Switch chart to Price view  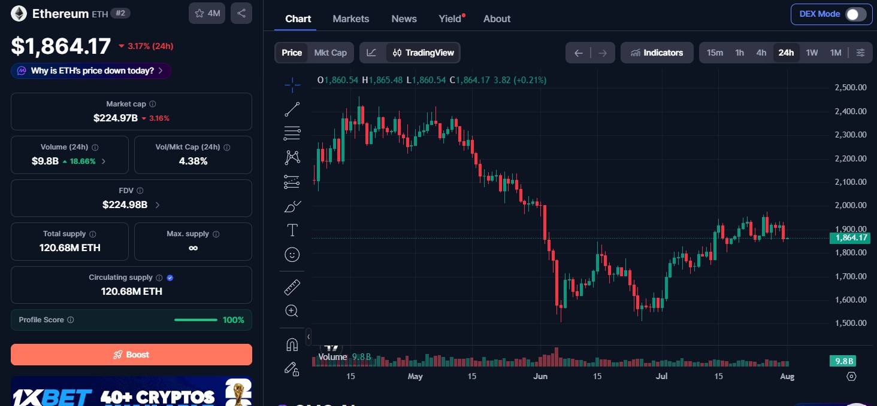click(x=292, y=53)
